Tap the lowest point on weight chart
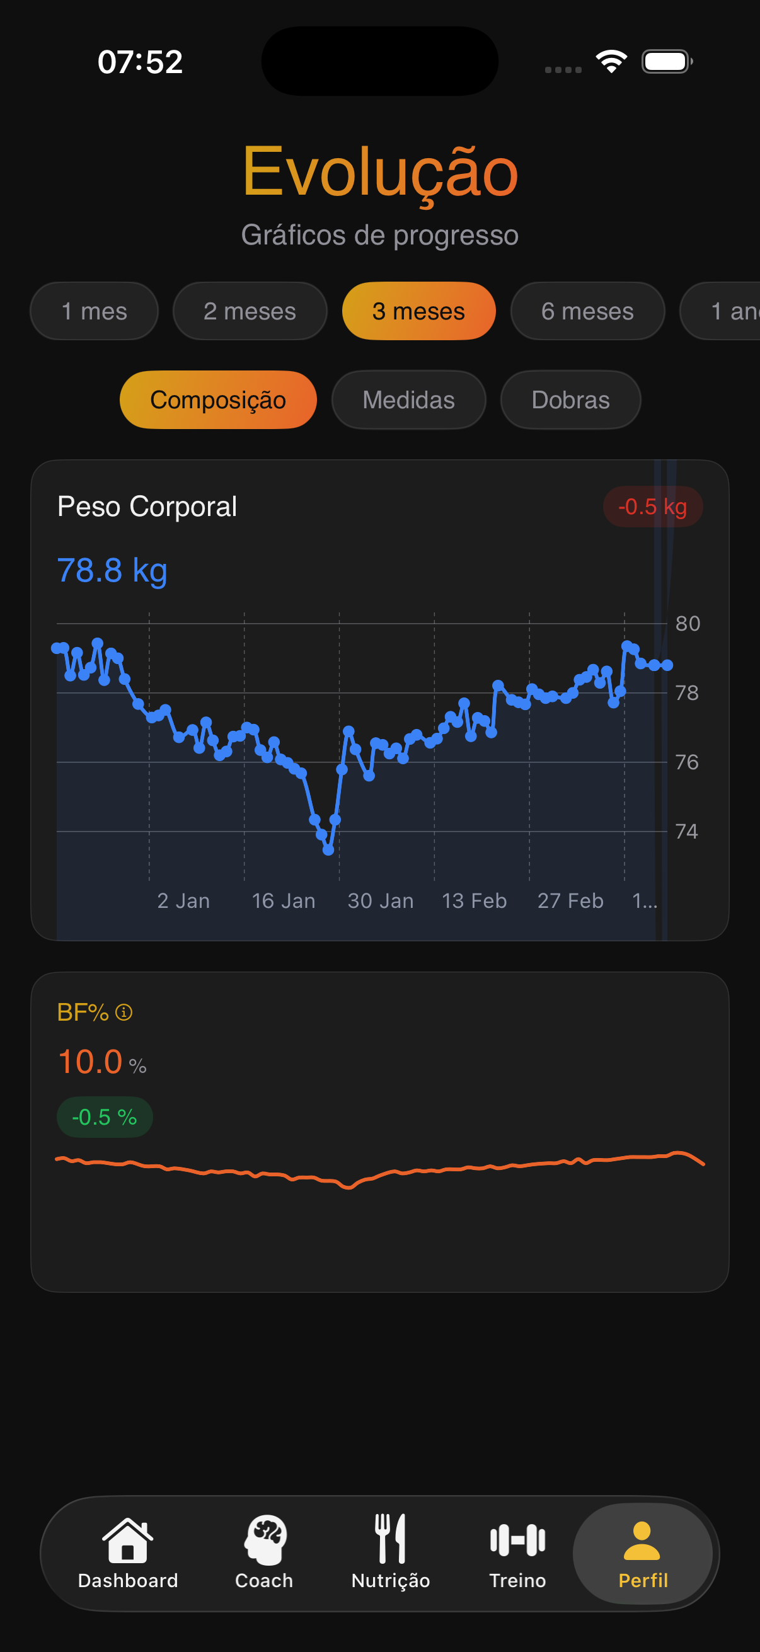760x1652 pixels. (x=328, y=850)
